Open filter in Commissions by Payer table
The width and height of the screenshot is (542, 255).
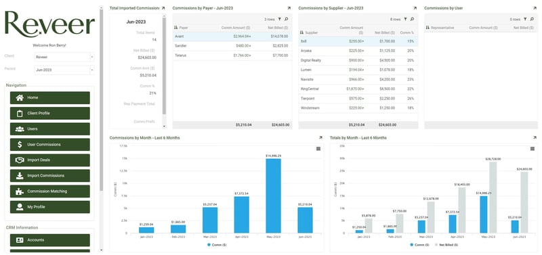click(279, 20)
